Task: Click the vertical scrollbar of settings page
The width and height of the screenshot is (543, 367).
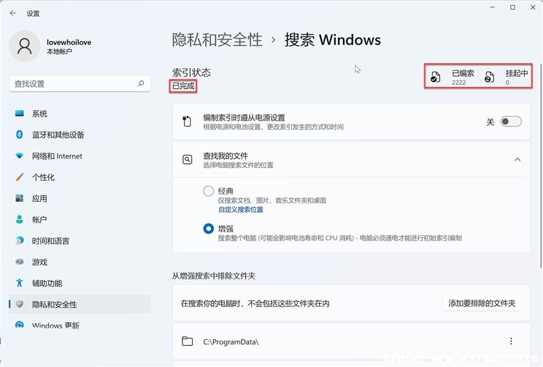Action: pos(540,167)
